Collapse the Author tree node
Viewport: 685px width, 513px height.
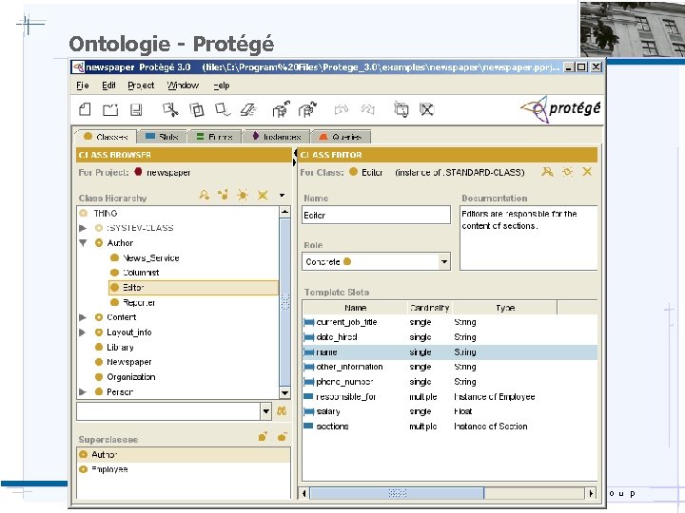83,243
